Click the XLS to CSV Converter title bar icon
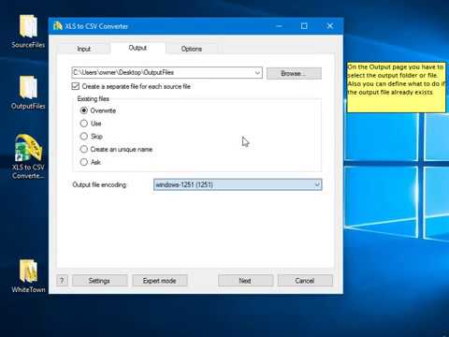The width and height of the screenshot is (449, 337). [58, 26]
